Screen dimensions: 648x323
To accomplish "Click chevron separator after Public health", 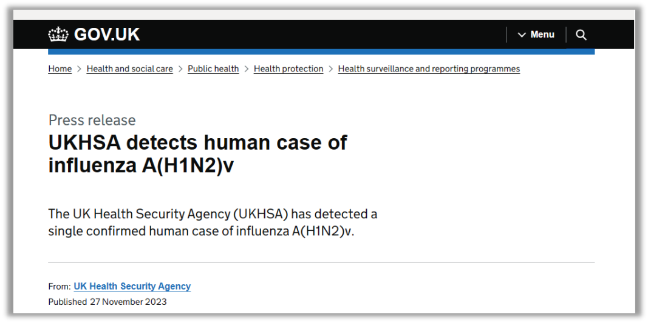I will click(247, 69).
